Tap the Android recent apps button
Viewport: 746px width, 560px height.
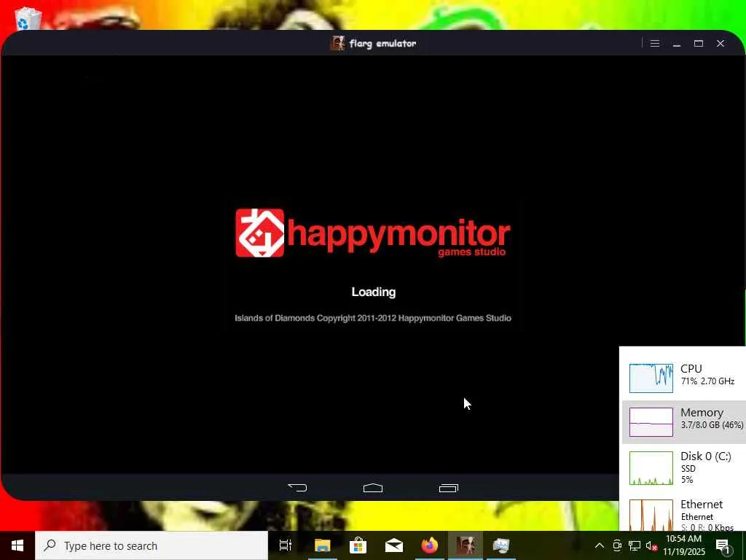click(449, 488)
